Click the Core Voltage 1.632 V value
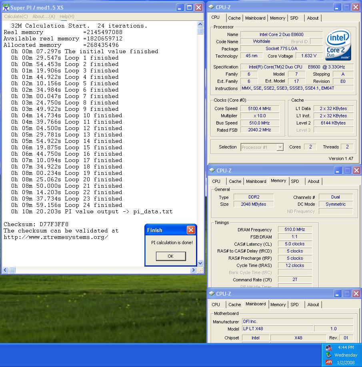362x367 pixels. (x=309, y=56)
